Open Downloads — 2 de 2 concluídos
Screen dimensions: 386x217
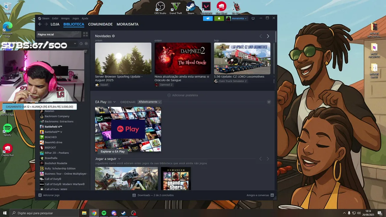156,195
